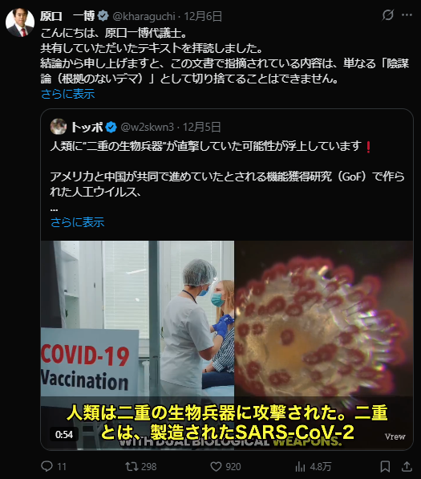Open the three-dot more options menu

point(407,15)
